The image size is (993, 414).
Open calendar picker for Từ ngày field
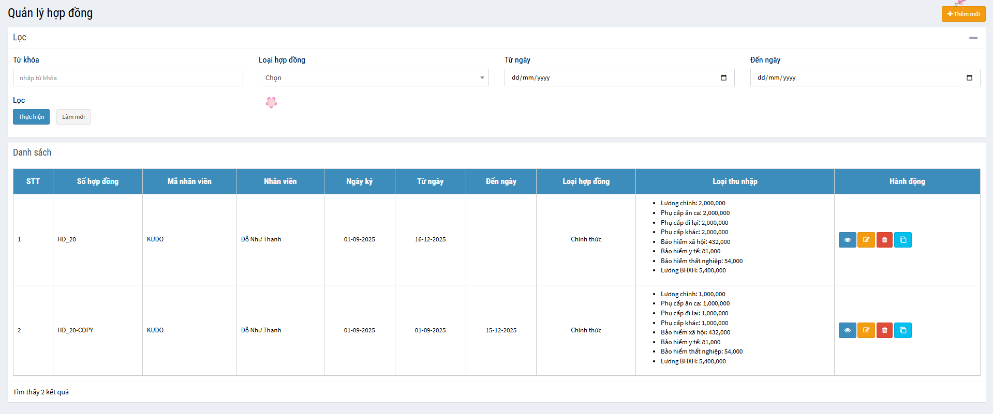(723, 78)
